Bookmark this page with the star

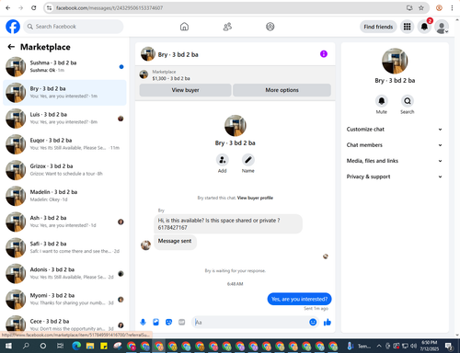(x=421, y=8)
